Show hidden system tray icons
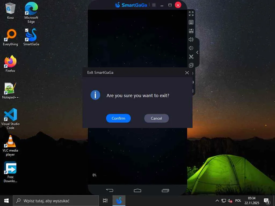The height and width of the screenshot is (206, 275). coord(217,201)
